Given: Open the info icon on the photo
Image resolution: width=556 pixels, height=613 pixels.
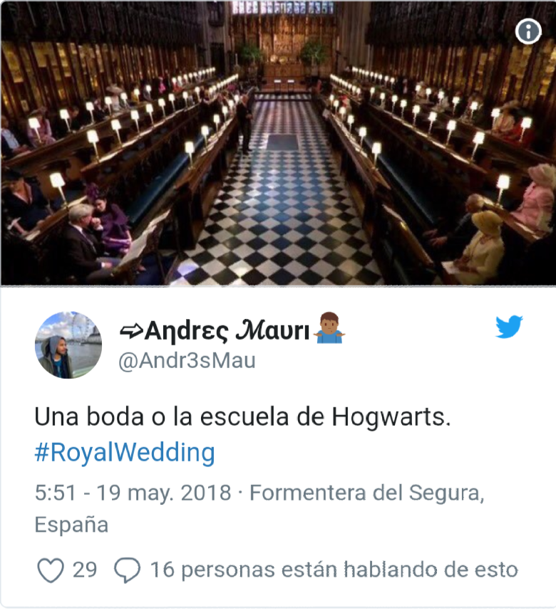Looking at the screenshot, I should 528,31.
